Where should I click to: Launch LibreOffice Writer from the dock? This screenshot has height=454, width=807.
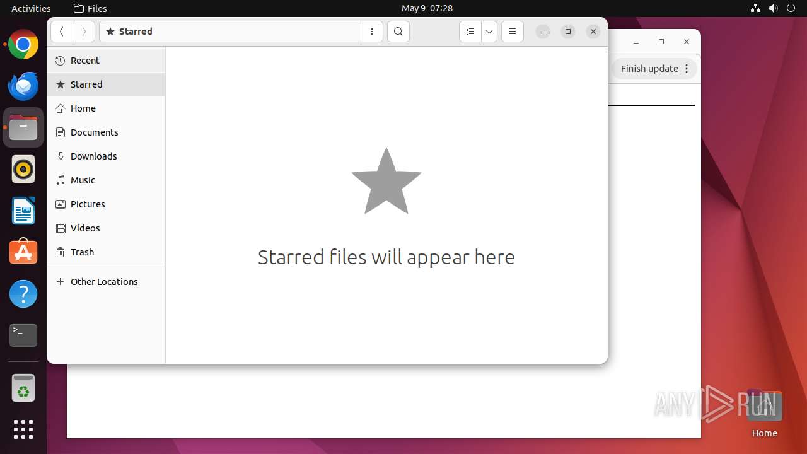point(23,211)
